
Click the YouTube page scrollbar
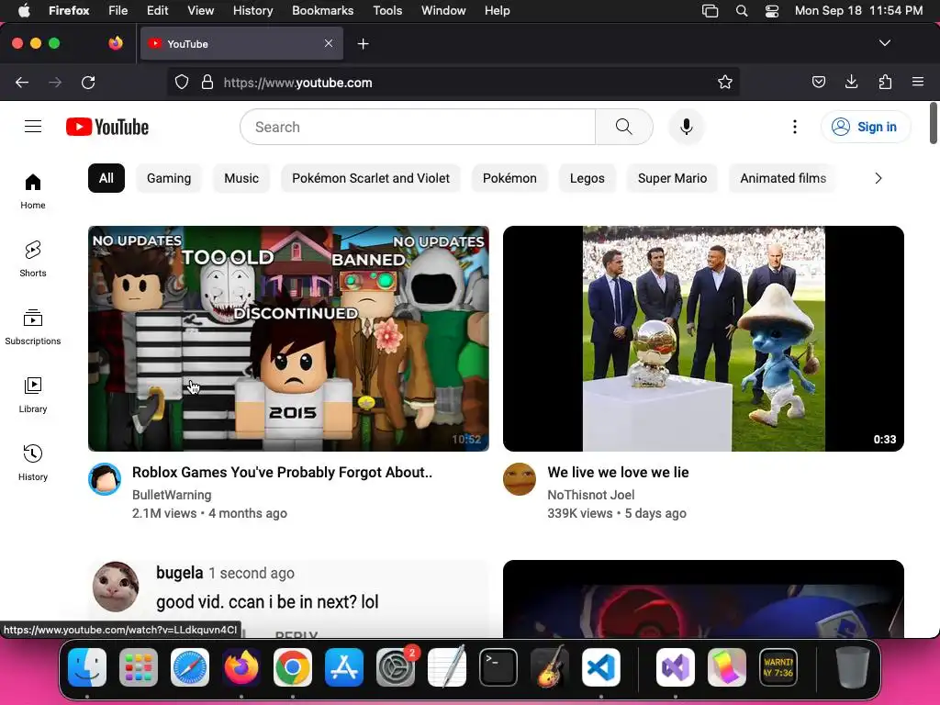(x=934, y=124)
